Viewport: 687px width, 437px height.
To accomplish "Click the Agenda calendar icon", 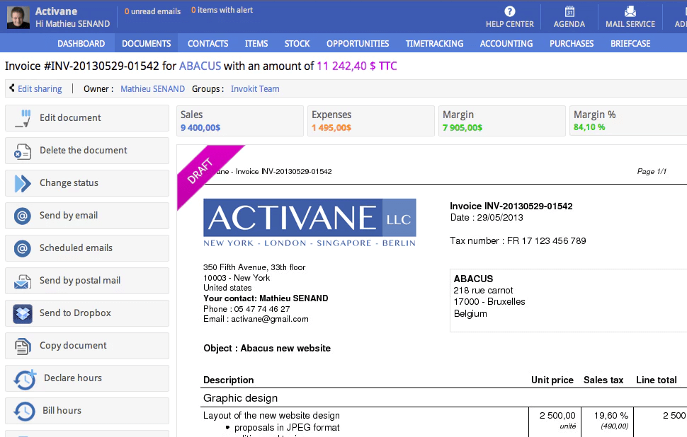I will tap(569, 11).
